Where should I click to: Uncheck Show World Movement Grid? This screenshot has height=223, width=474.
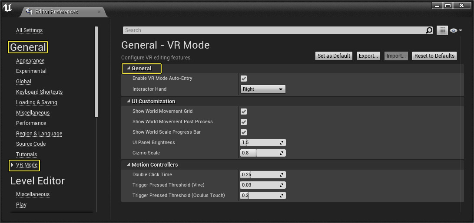click(244, 111)
